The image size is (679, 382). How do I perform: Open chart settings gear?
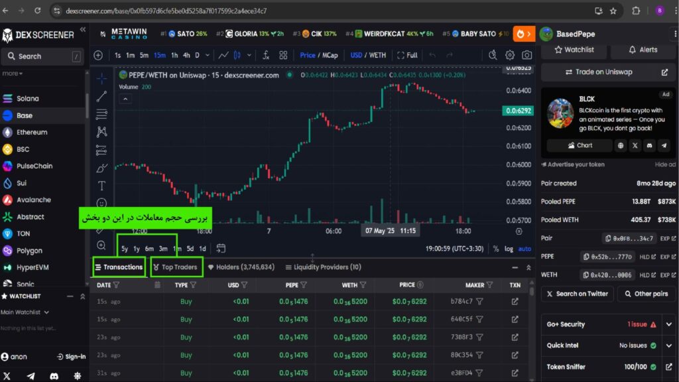pos(510,55)
